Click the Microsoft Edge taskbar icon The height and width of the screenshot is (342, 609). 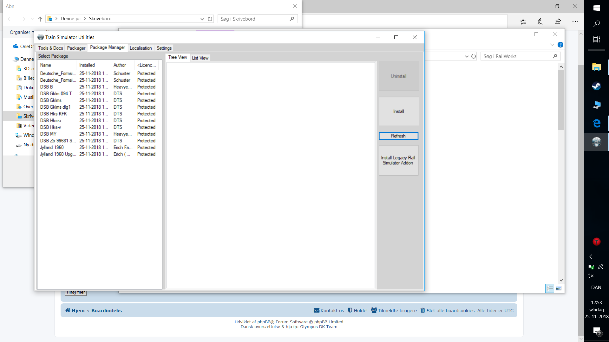click(x=596, y=123)
